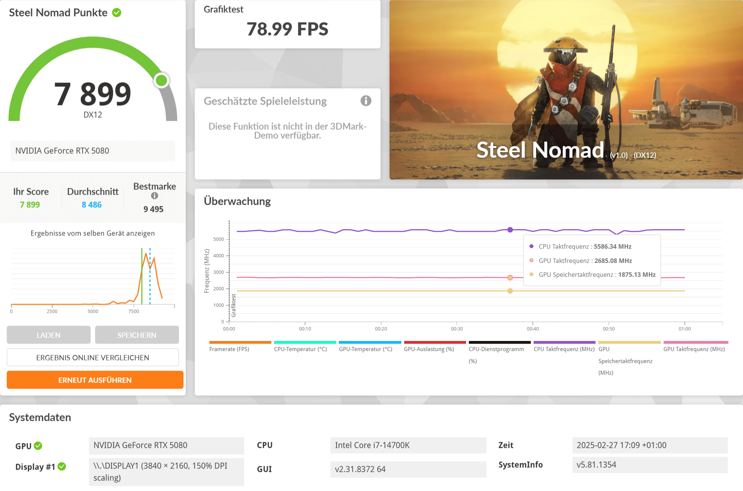Click the info icon under Bestmarke
The height and width of the screenshot is (491, 743).
155,196
